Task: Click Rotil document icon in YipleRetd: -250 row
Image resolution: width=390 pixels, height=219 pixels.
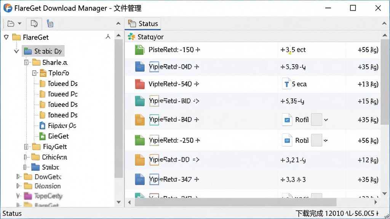Action: click(x=287, y=141)
